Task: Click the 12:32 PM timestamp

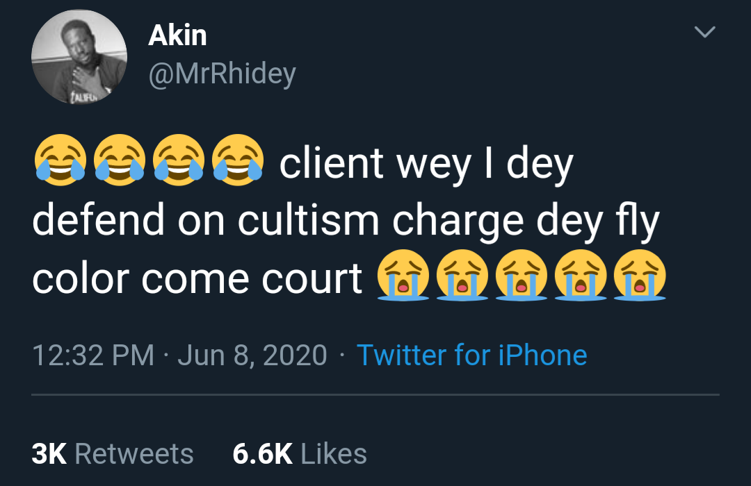Action: coord(92,355)
